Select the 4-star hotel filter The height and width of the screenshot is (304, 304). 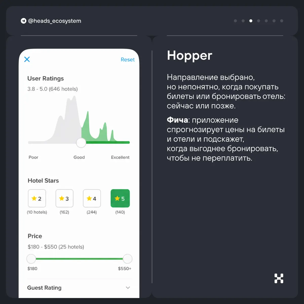(x=92, y=198)
